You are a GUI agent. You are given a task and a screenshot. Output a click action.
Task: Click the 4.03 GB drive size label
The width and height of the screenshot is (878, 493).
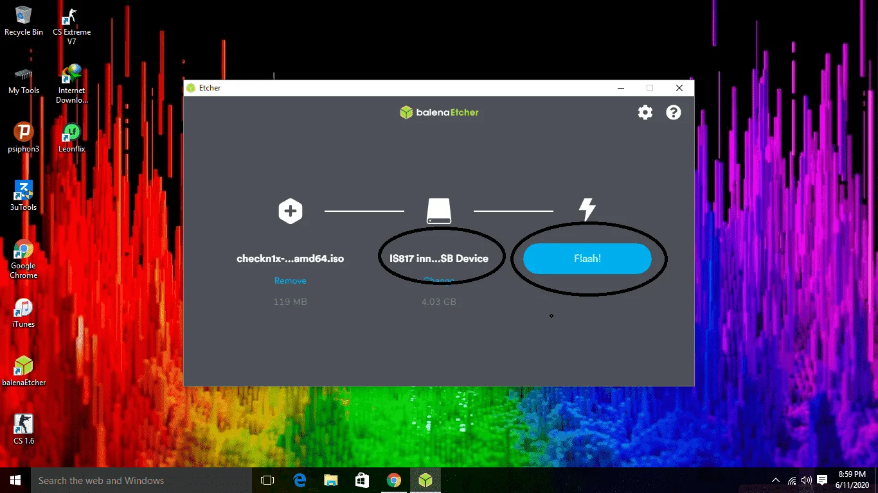(439, 301)
